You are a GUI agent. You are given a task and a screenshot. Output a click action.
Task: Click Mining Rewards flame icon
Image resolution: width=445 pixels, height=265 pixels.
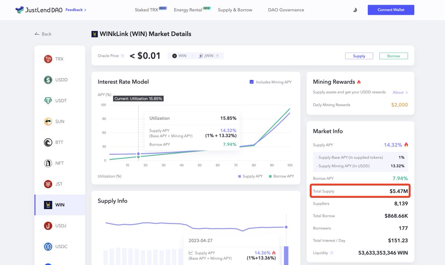[x=359, y=82]
